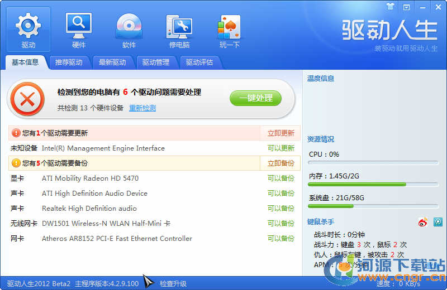The image size is (447, 290).
Task: Open the title bar main menu dropdown
Action: [407, 7]
